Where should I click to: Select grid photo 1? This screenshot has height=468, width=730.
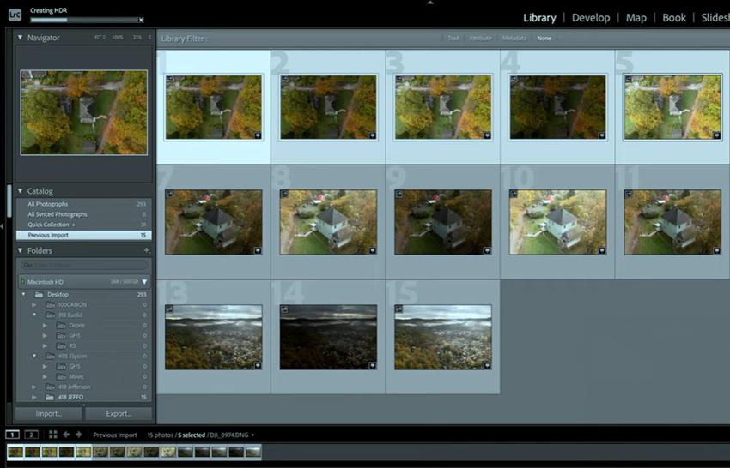pos(214,107)
